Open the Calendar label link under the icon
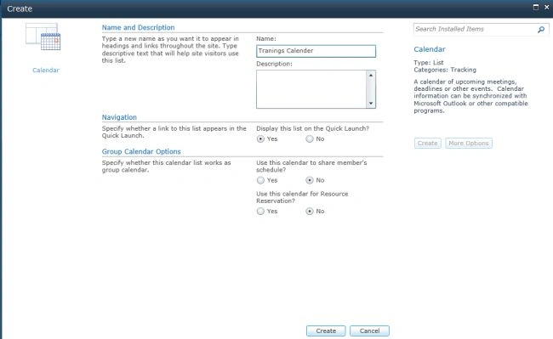 [x=46, y=70]
